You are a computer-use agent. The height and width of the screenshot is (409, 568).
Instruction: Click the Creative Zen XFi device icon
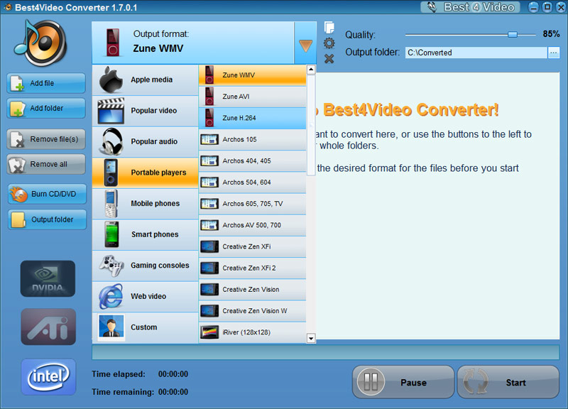pos(209,246)
